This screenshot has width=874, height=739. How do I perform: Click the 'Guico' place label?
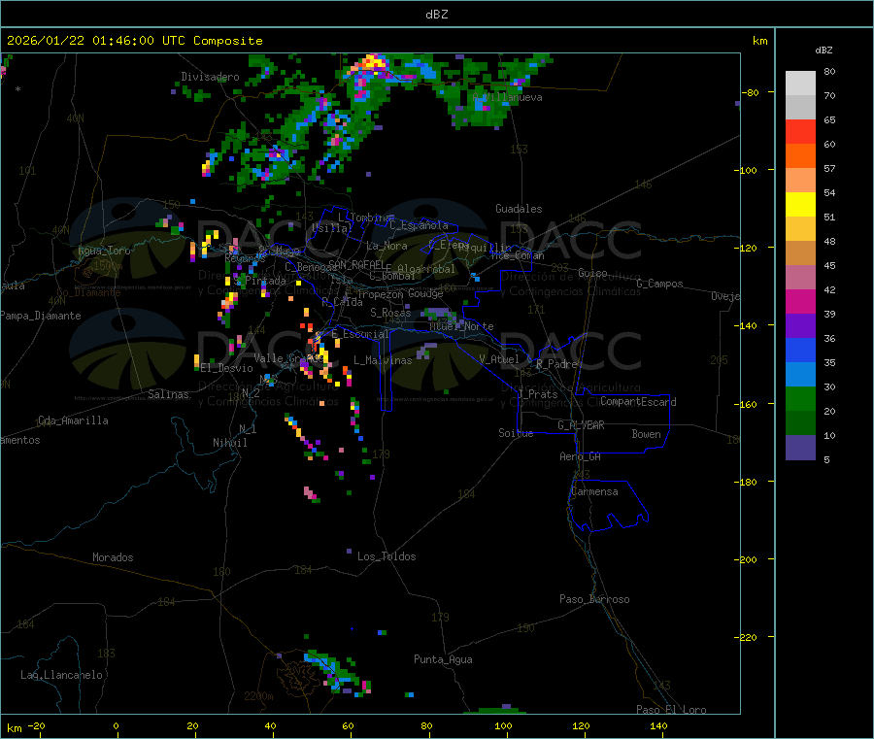pos(592,273)
